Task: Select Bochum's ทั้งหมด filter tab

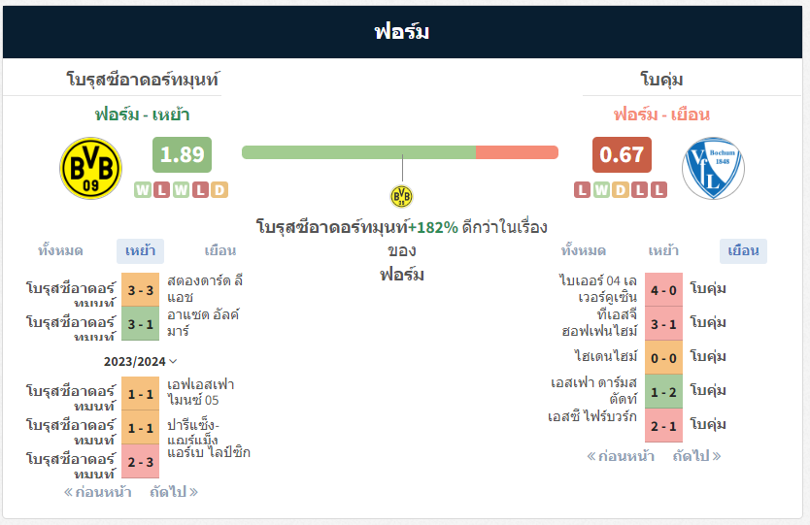Action: (x=584, y=251)
